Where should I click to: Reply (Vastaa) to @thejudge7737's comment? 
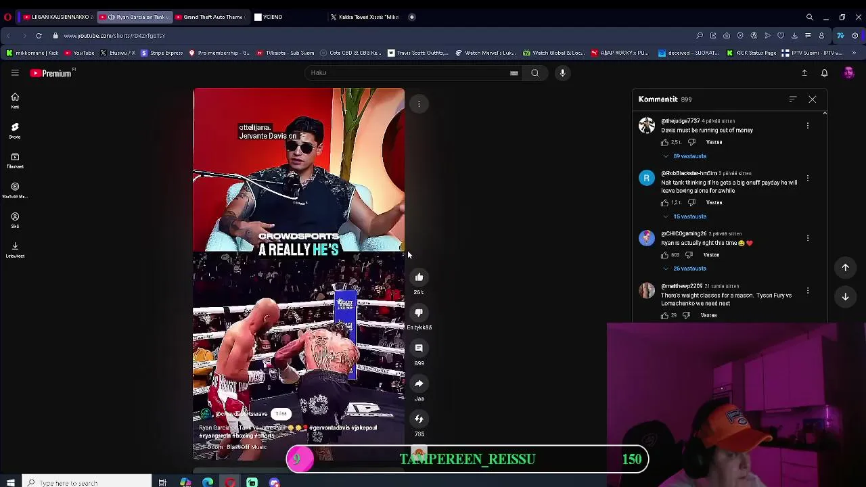(714, 143)
